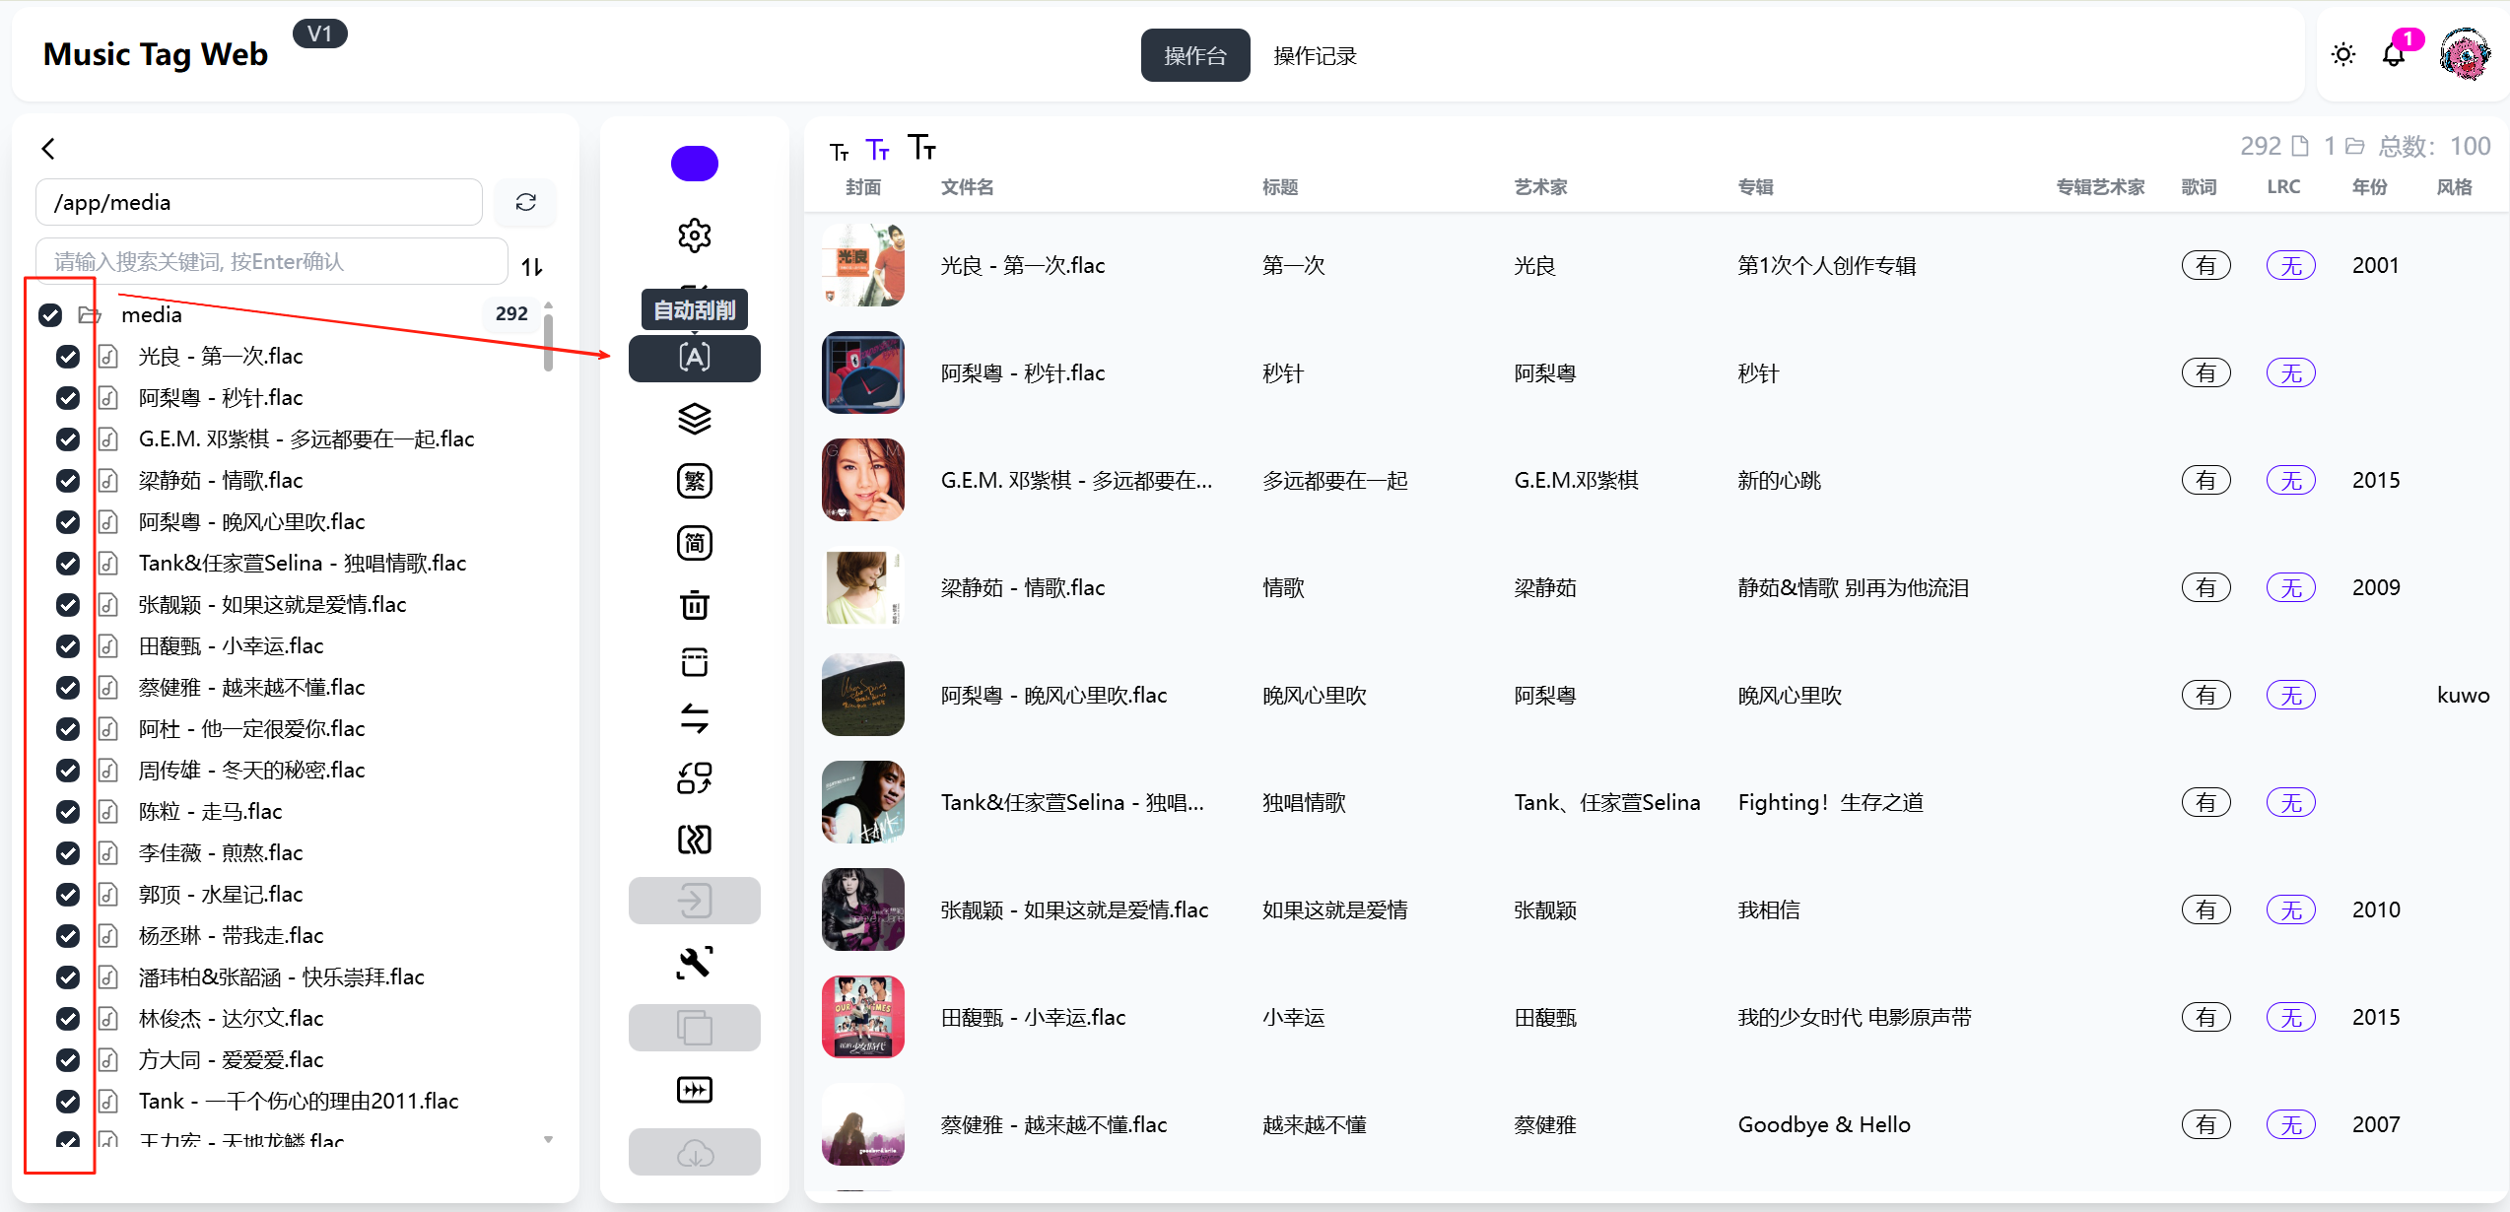Image resolution: width=2510 pixels, height=1212 pixels.
Task: Click the Traditional Chinese (繁) conversion icon
Action: click(x=694, y=481)
